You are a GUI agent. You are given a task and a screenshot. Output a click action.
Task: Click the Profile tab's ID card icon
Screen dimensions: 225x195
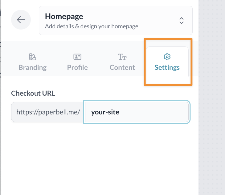[x=77, y=57]
